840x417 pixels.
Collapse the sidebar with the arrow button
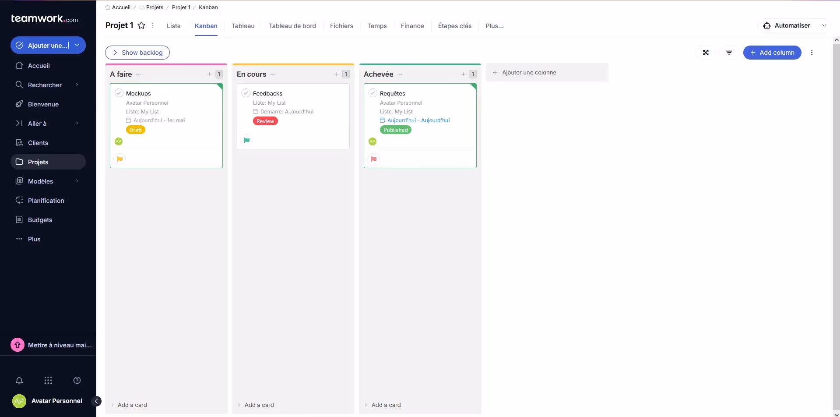coord(96,401)
